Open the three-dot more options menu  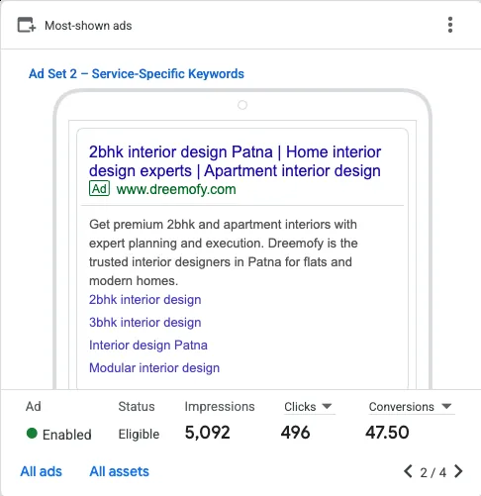point(450,25)
